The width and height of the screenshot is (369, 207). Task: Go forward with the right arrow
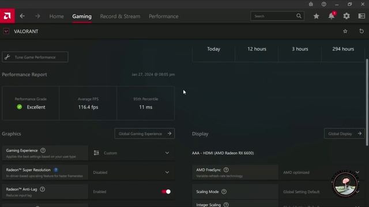(x=37, y=16)
